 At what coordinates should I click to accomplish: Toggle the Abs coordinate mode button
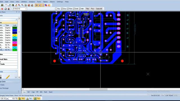click(21, 98)
